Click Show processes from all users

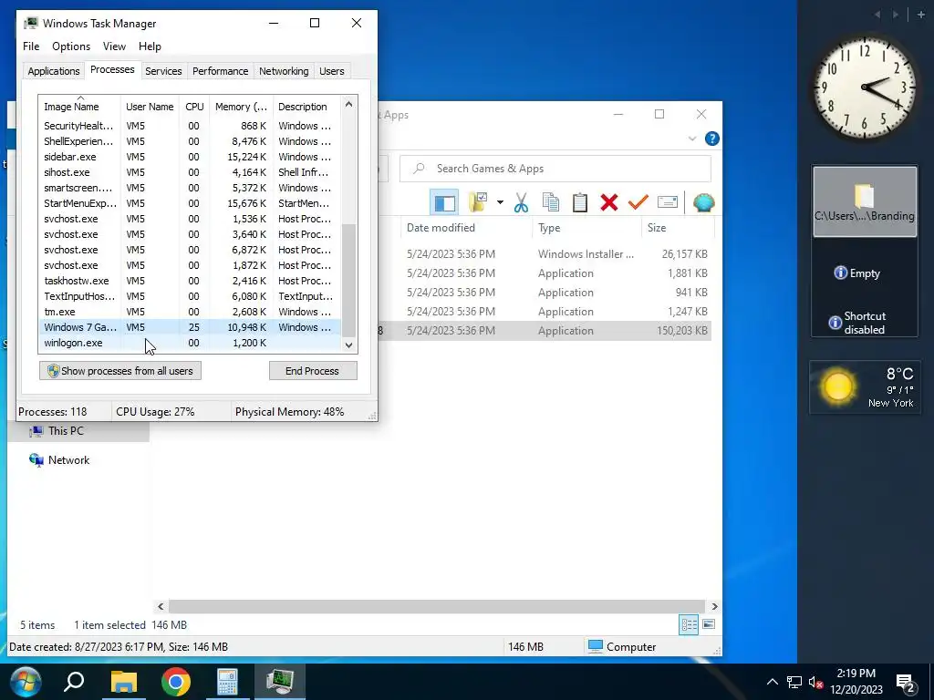[x=120, y=371]
